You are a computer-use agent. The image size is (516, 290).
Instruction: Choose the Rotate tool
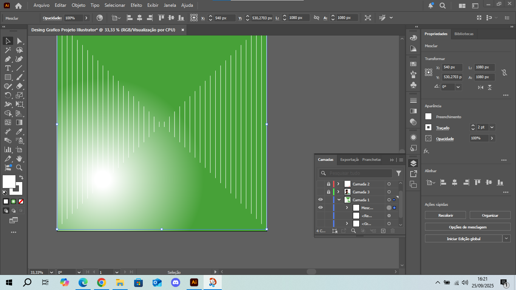click(8, 95)
